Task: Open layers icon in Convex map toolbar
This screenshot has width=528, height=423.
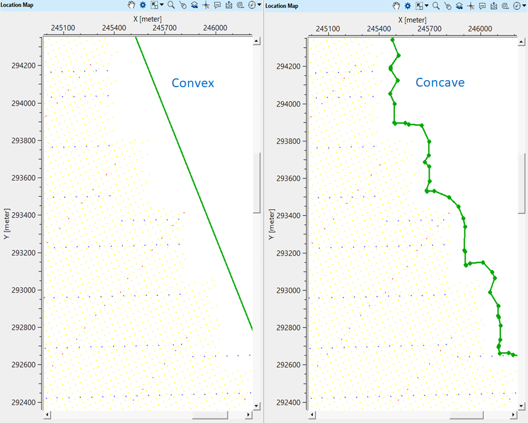Action: coord(194,6)
